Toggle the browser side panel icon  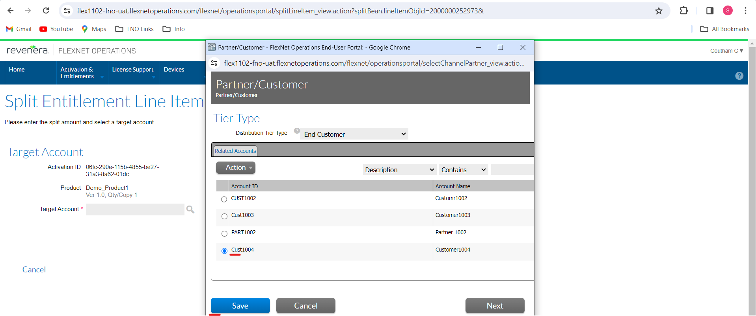pos(710,11)
